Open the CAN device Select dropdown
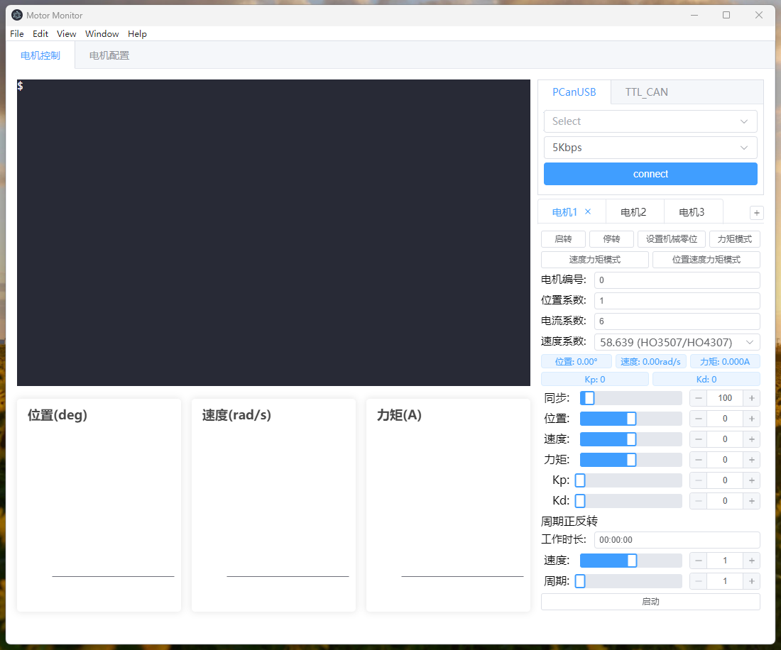 (650, 121)
